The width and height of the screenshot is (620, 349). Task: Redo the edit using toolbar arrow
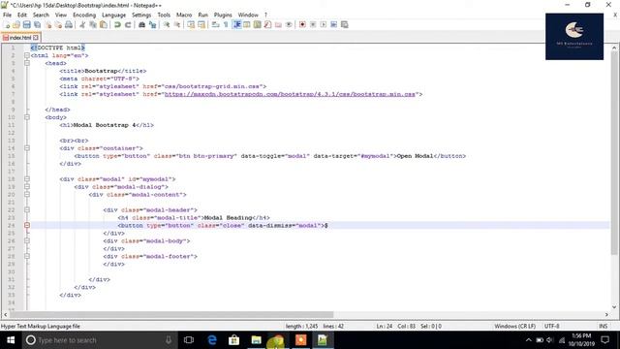[x=128, y=24]
